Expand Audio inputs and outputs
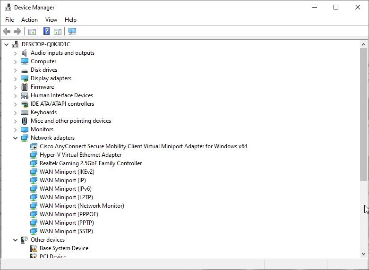This screenshot has width=369, height=270. [15, 53]
